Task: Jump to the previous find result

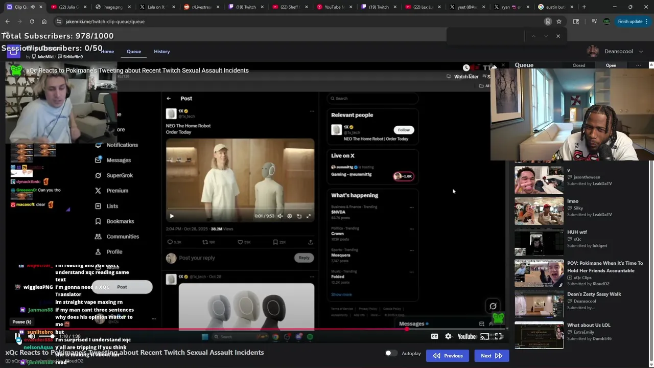Action: click(533, 36)
